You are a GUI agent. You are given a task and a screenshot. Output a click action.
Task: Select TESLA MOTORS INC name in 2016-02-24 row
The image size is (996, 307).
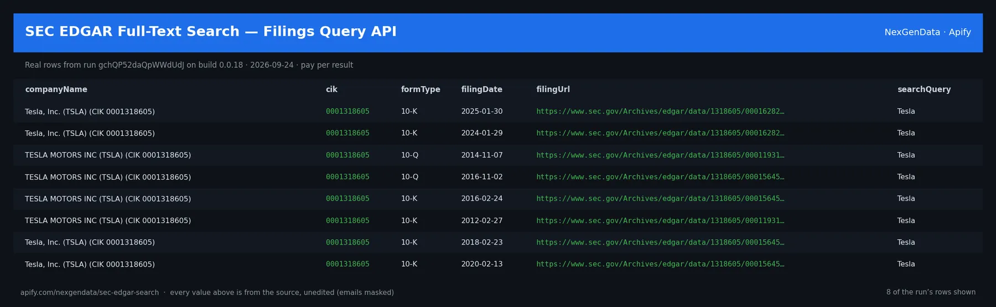108,199
